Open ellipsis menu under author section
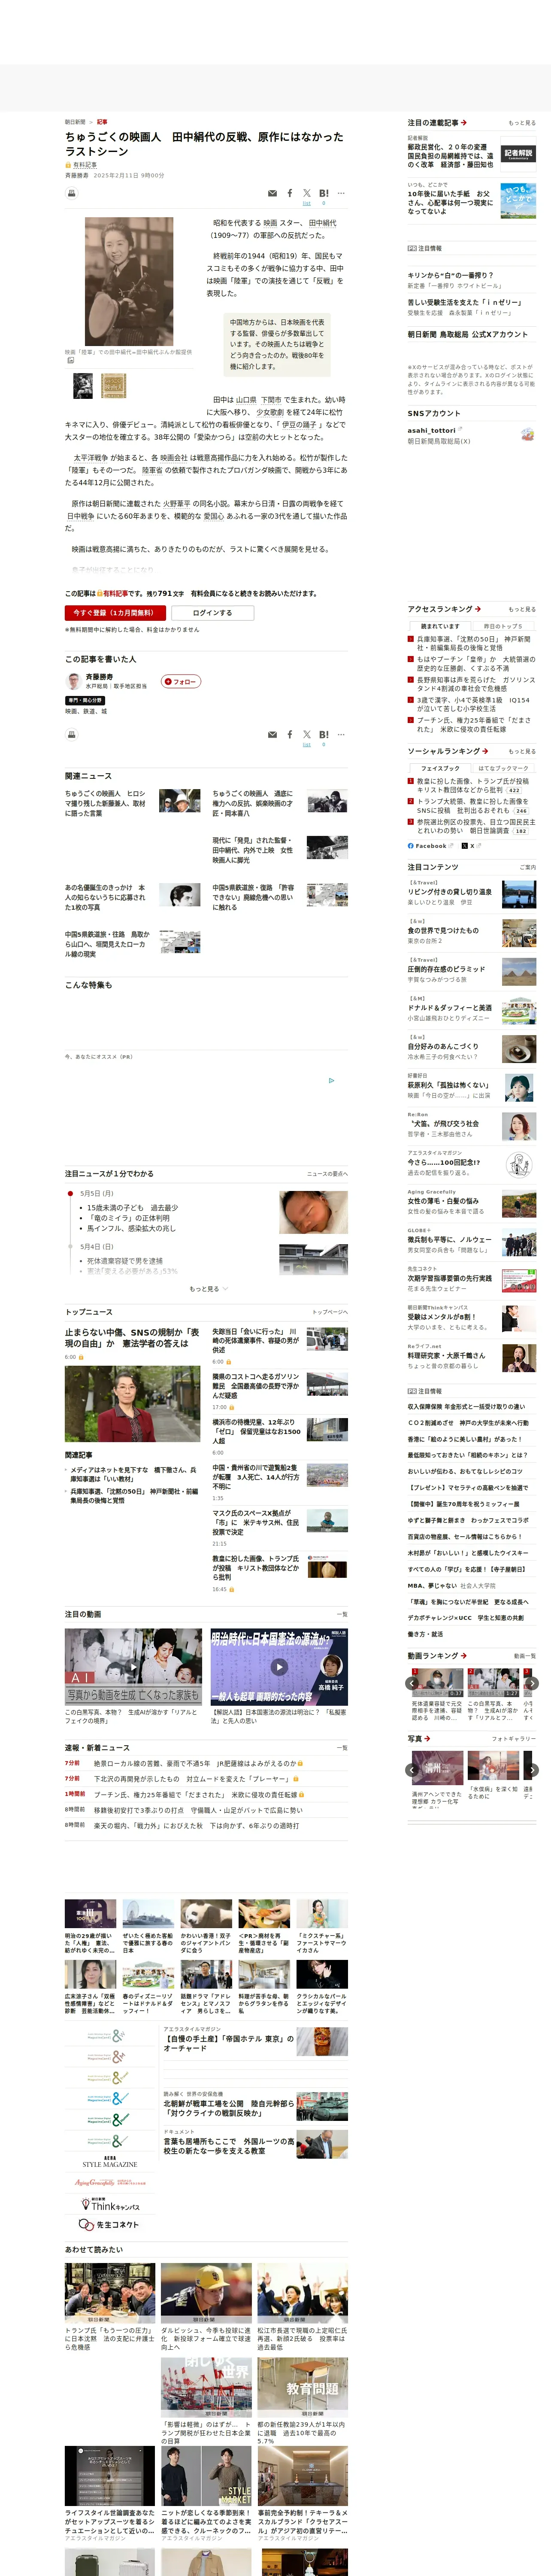 341,734
